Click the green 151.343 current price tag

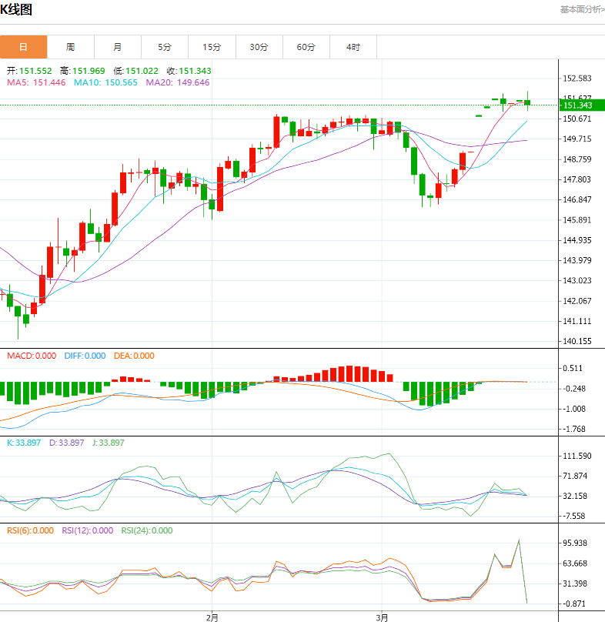(577, 105)
